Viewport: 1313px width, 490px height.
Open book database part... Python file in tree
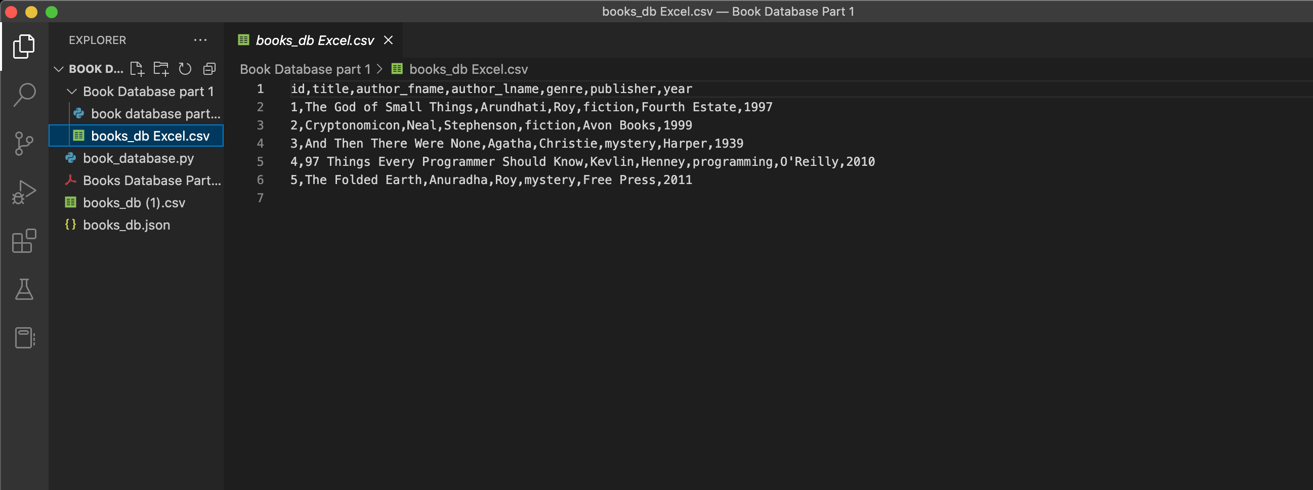[136, 114]
